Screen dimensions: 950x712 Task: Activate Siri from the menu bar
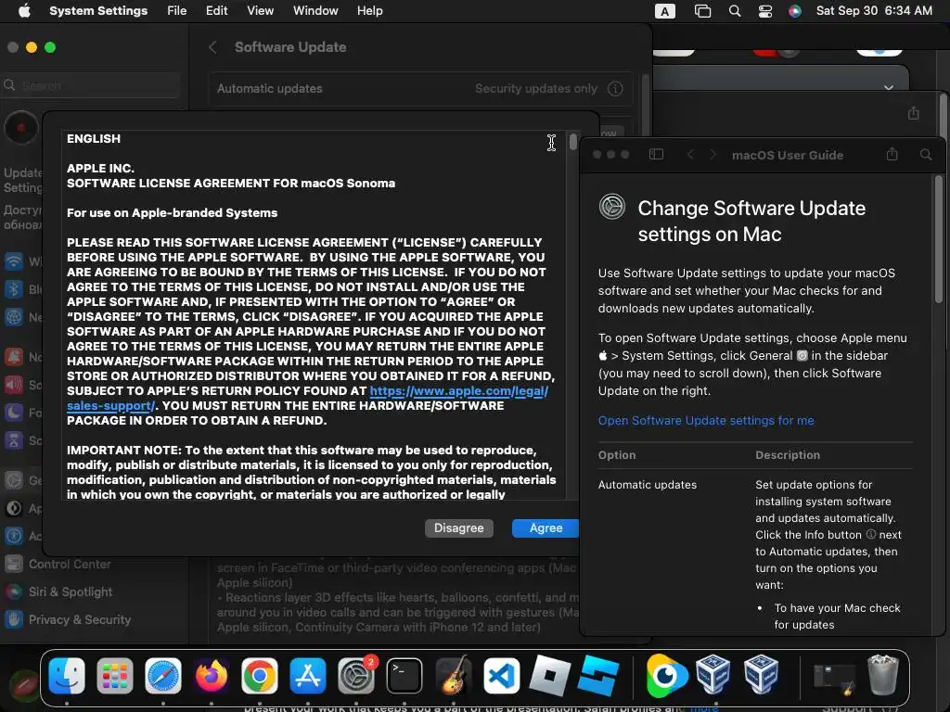click(795, 11)
